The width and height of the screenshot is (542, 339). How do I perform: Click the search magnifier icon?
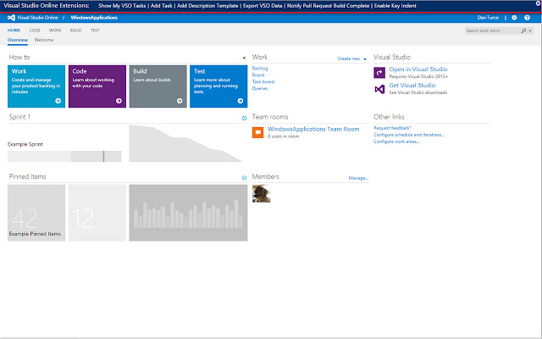pyautogui.click(x=523, y=31)
